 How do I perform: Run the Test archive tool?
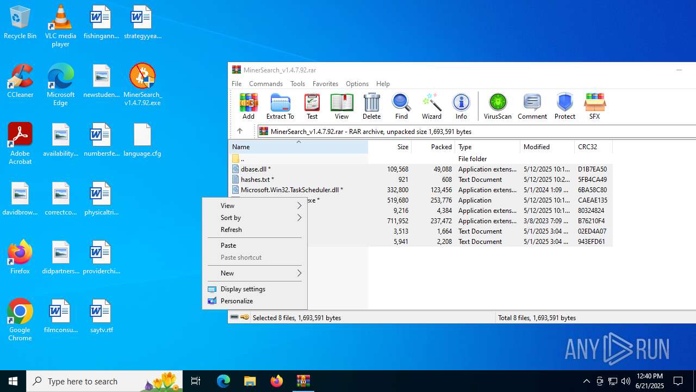tap(312, 106)
